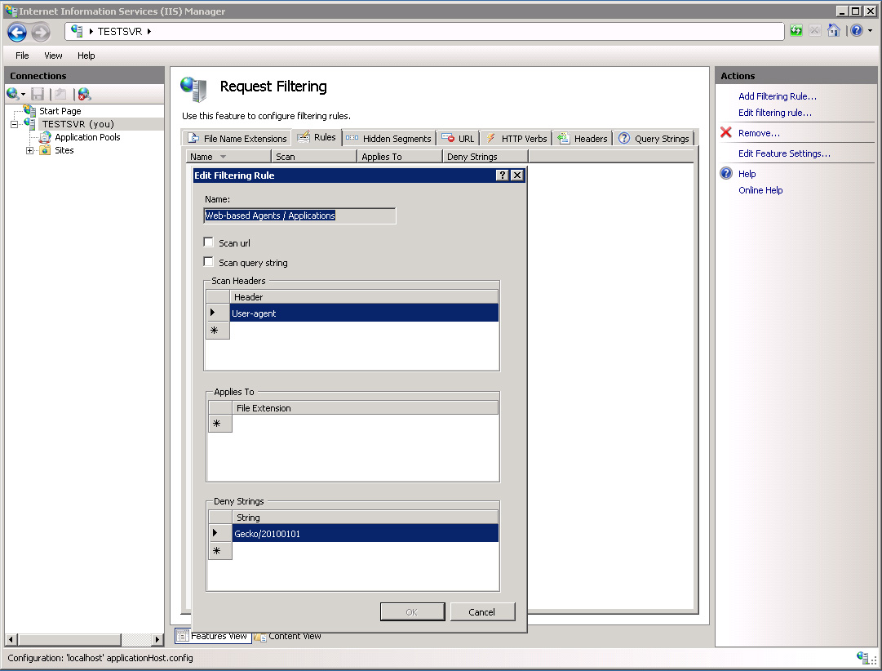Switch to the Rules tab
The width and height of the screenshot is (882, 671).
coord(317,137)
